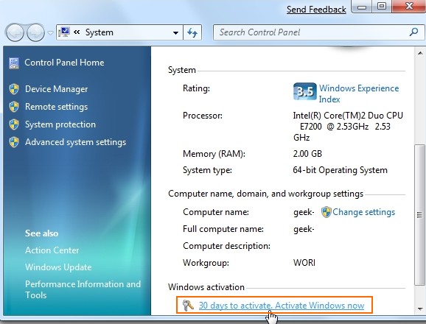Click the Back navigation arrow button

click(15, 32)
